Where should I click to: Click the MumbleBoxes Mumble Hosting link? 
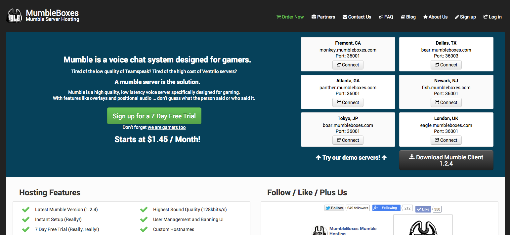[x=353, y=231]
